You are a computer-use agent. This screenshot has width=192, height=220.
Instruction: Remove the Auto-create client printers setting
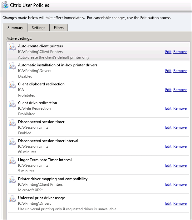pyautogui.click(x=180, y=52)
